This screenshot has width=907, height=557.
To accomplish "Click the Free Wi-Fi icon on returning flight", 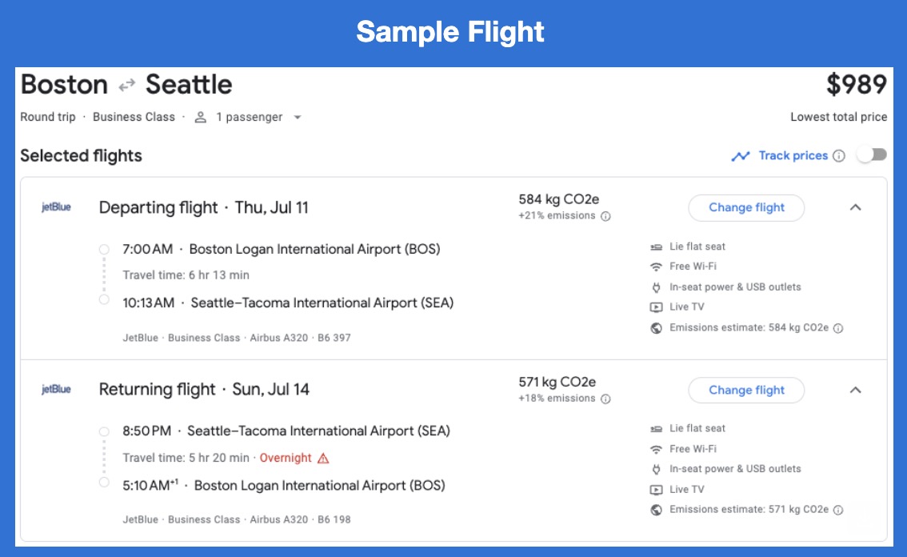I will pyautogui.click(x=656, y=448).
